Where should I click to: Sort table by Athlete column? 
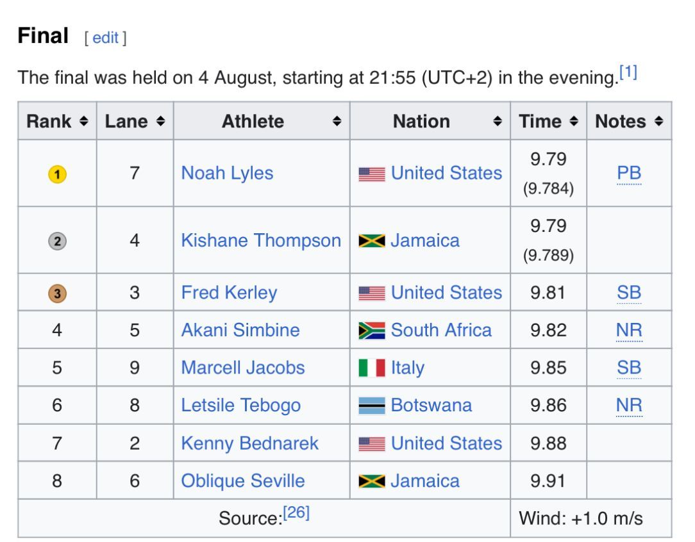pos(337,121)
